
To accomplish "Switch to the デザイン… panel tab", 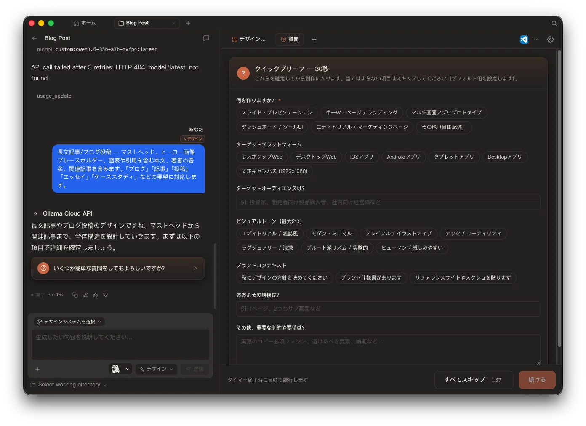I will click(249, 39).
